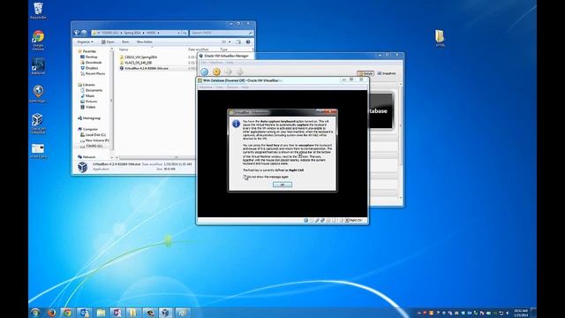This screenshot has width=565, height=318.
Task: Toggle the preview pane icon in Explorer
Action: pyautogui.click(x=238, y=42)
